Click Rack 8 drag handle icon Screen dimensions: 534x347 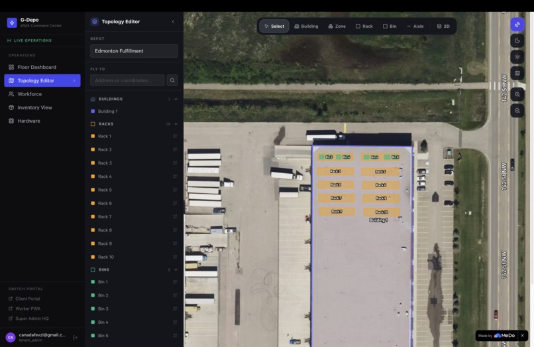[x=175, y=230]
